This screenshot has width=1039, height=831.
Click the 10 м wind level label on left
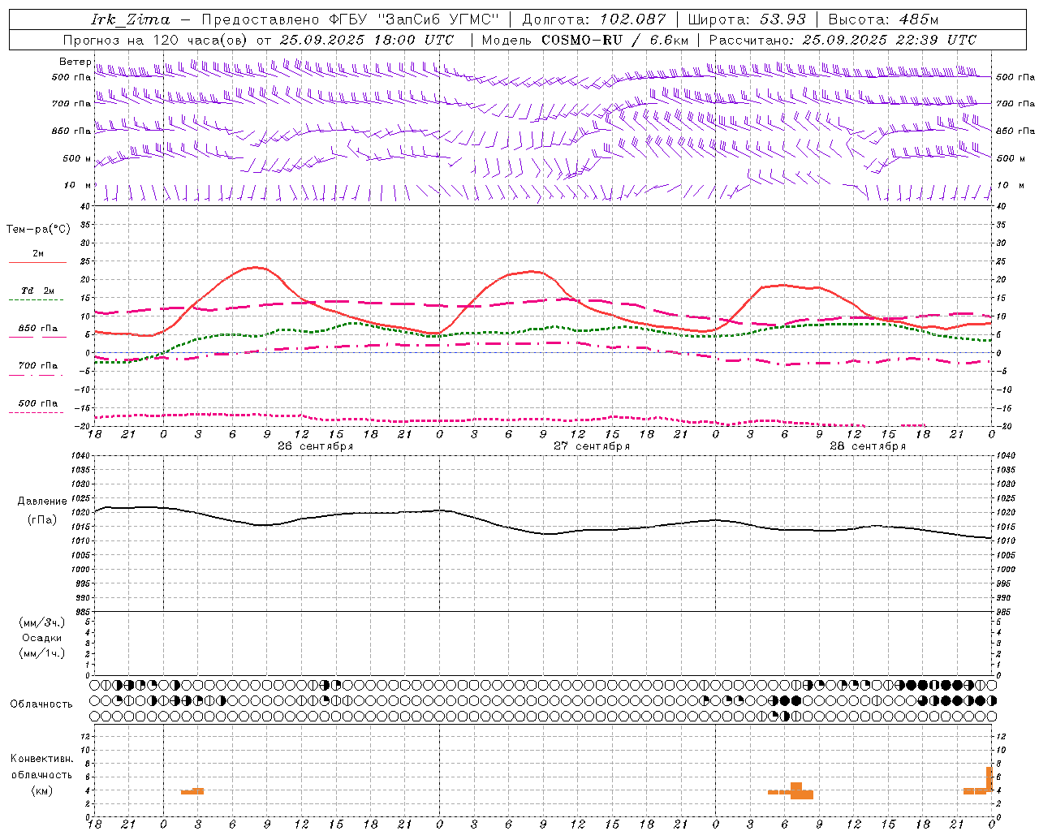[78, 185]
